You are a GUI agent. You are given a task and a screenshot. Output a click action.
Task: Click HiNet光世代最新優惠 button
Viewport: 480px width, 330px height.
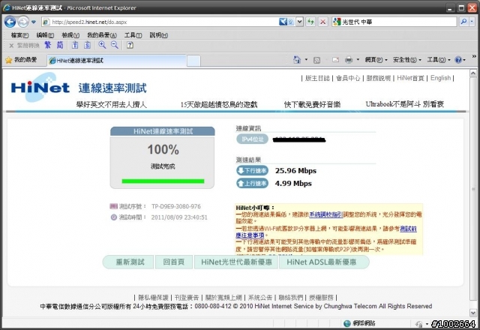tap(236, 262)
